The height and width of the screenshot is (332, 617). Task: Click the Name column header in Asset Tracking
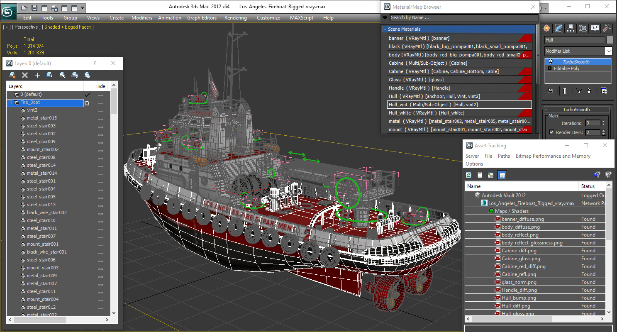point(522,186)
